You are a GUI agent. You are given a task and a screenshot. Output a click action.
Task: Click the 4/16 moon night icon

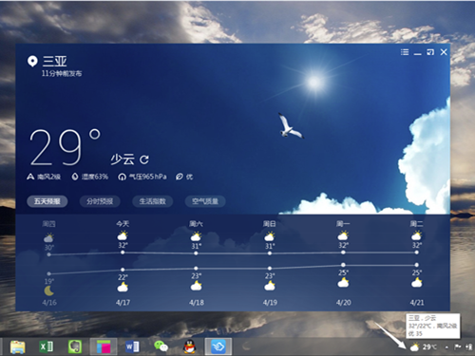48,290
